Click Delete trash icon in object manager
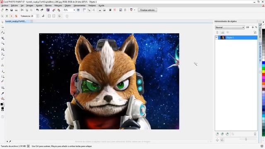Image resolution: width=265 pixels, height=149 pixels. (x=255, y=134)
